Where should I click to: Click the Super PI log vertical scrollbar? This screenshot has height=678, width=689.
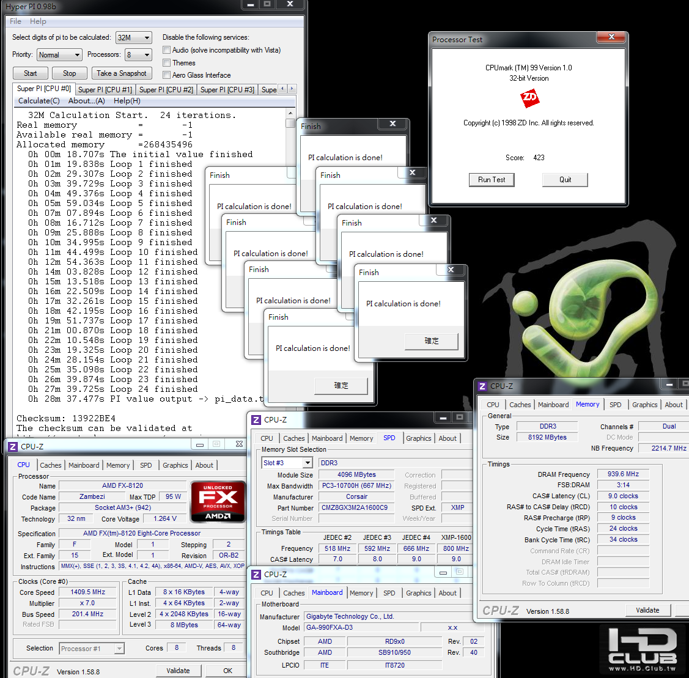pos(290,273)
